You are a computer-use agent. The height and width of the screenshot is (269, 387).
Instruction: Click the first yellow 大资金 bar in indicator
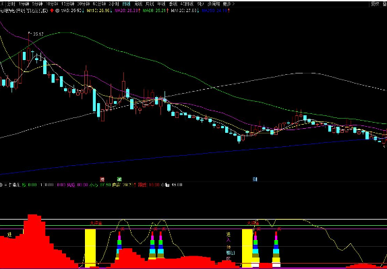[x=90, y=248]
